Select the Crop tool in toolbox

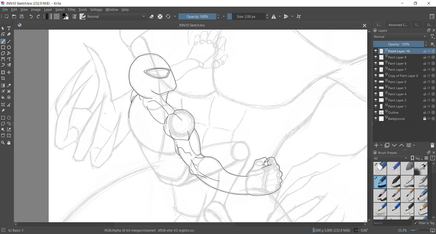coord(3,78)
